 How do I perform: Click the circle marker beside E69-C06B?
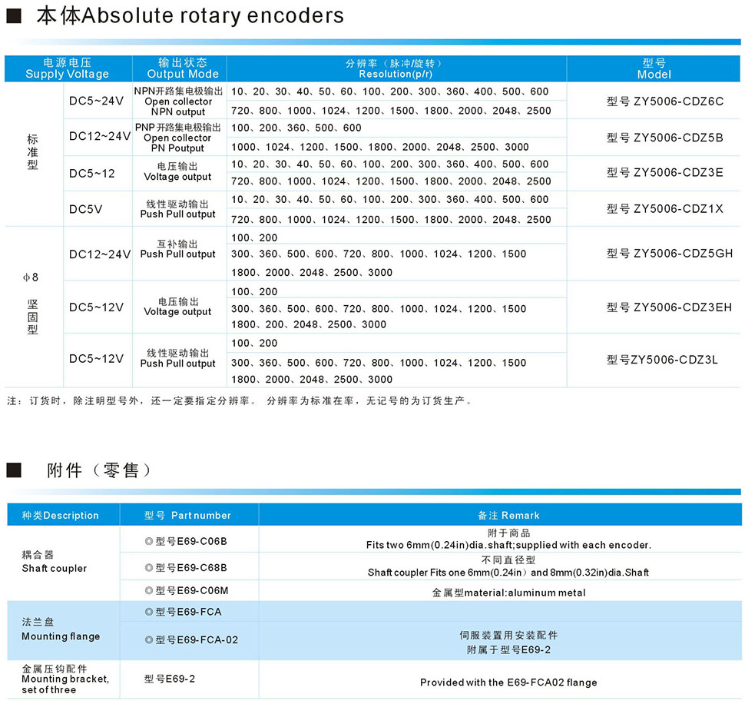coord(149,541)
